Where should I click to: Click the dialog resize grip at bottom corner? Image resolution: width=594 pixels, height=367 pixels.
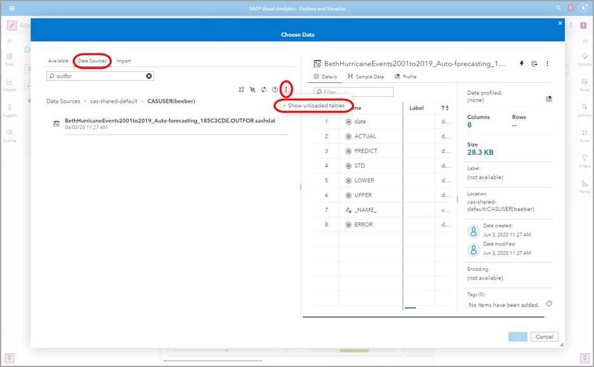562,344
